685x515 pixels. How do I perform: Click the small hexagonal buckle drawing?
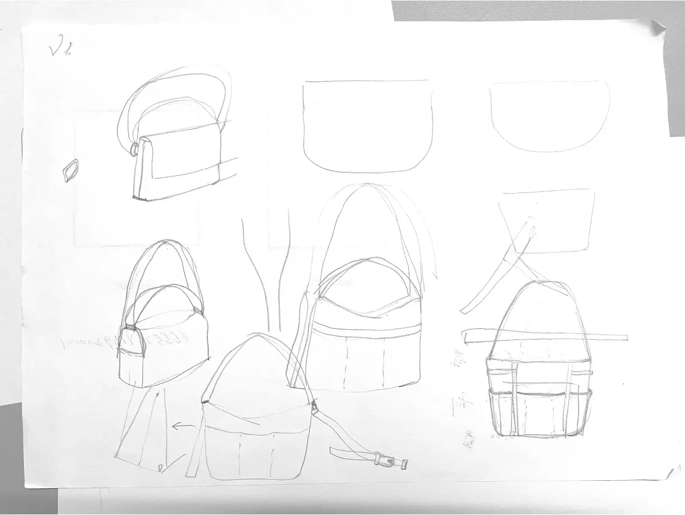coord(70,170)
